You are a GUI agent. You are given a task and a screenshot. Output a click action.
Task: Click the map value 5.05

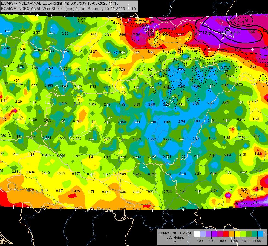click(196, 103)
